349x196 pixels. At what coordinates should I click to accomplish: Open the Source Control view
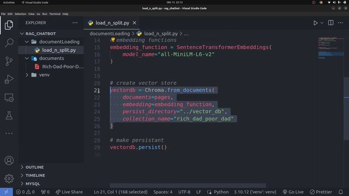[x=9, y=61]
